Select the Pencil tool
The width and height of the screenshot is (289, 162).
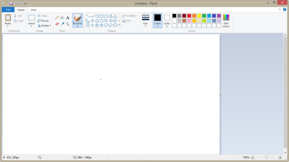click(x=57, y=18)
